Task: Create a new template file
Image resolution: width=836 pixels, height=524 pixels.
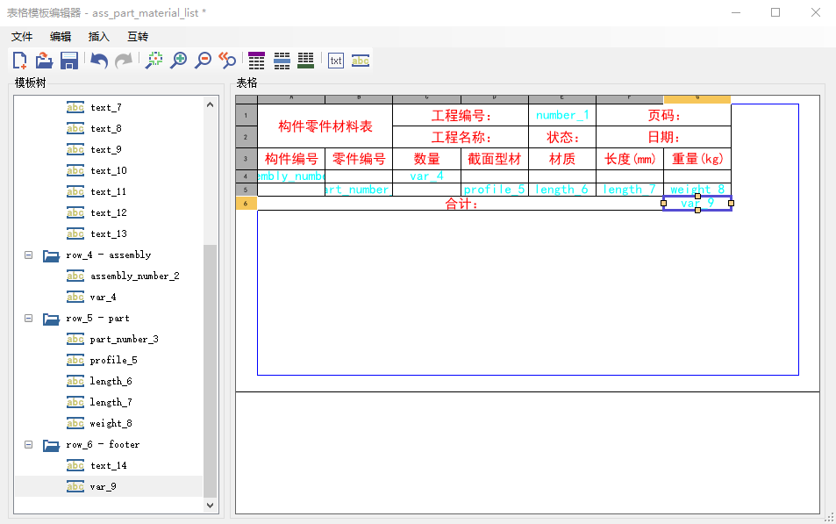Action: tap(19, 61)
